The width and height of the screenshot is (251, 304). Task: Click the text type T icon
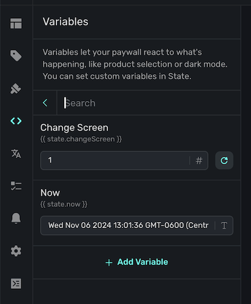[224, 226]
